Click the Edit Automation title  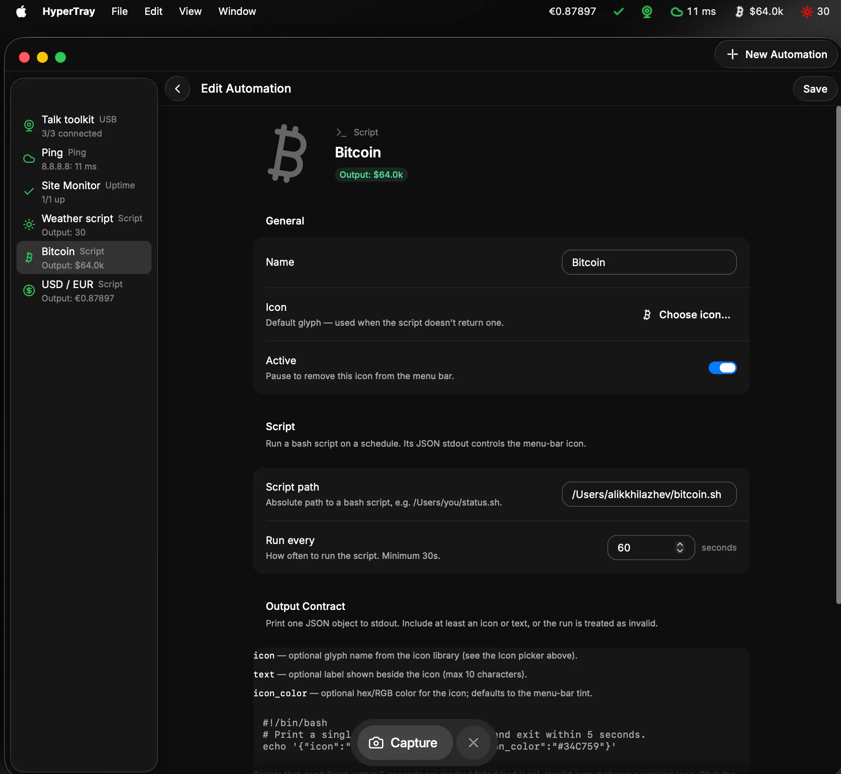[246, 89]
